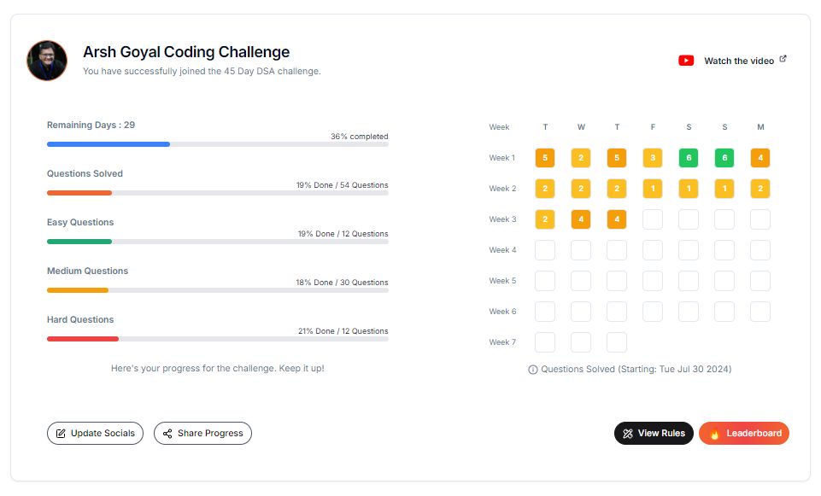Click the View Rules button

click(x=654, y=433)
